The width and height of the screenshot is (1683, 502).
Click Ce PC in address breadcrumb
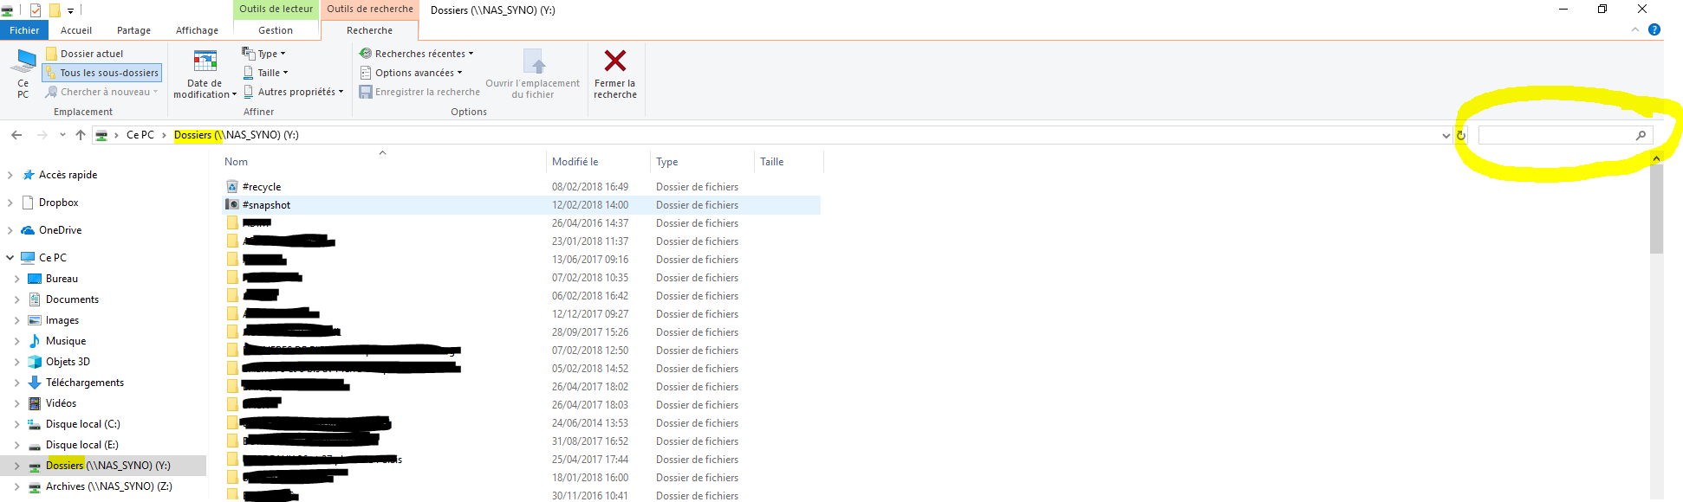coord(140,135)
